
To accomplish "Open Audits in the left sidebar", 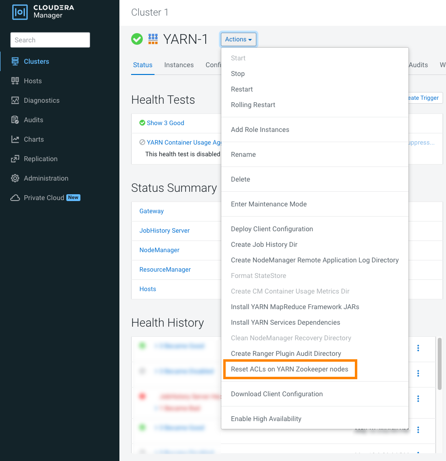I will click(33, 120).
